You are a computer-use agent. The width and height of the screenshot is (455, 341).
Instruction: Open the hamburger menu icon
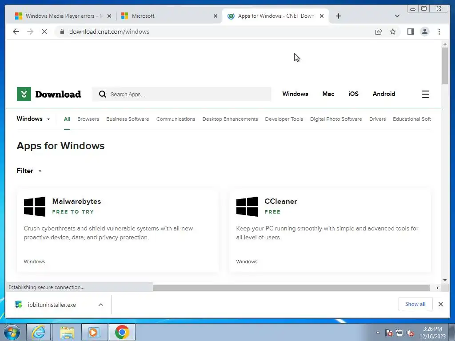pos(425,94)
